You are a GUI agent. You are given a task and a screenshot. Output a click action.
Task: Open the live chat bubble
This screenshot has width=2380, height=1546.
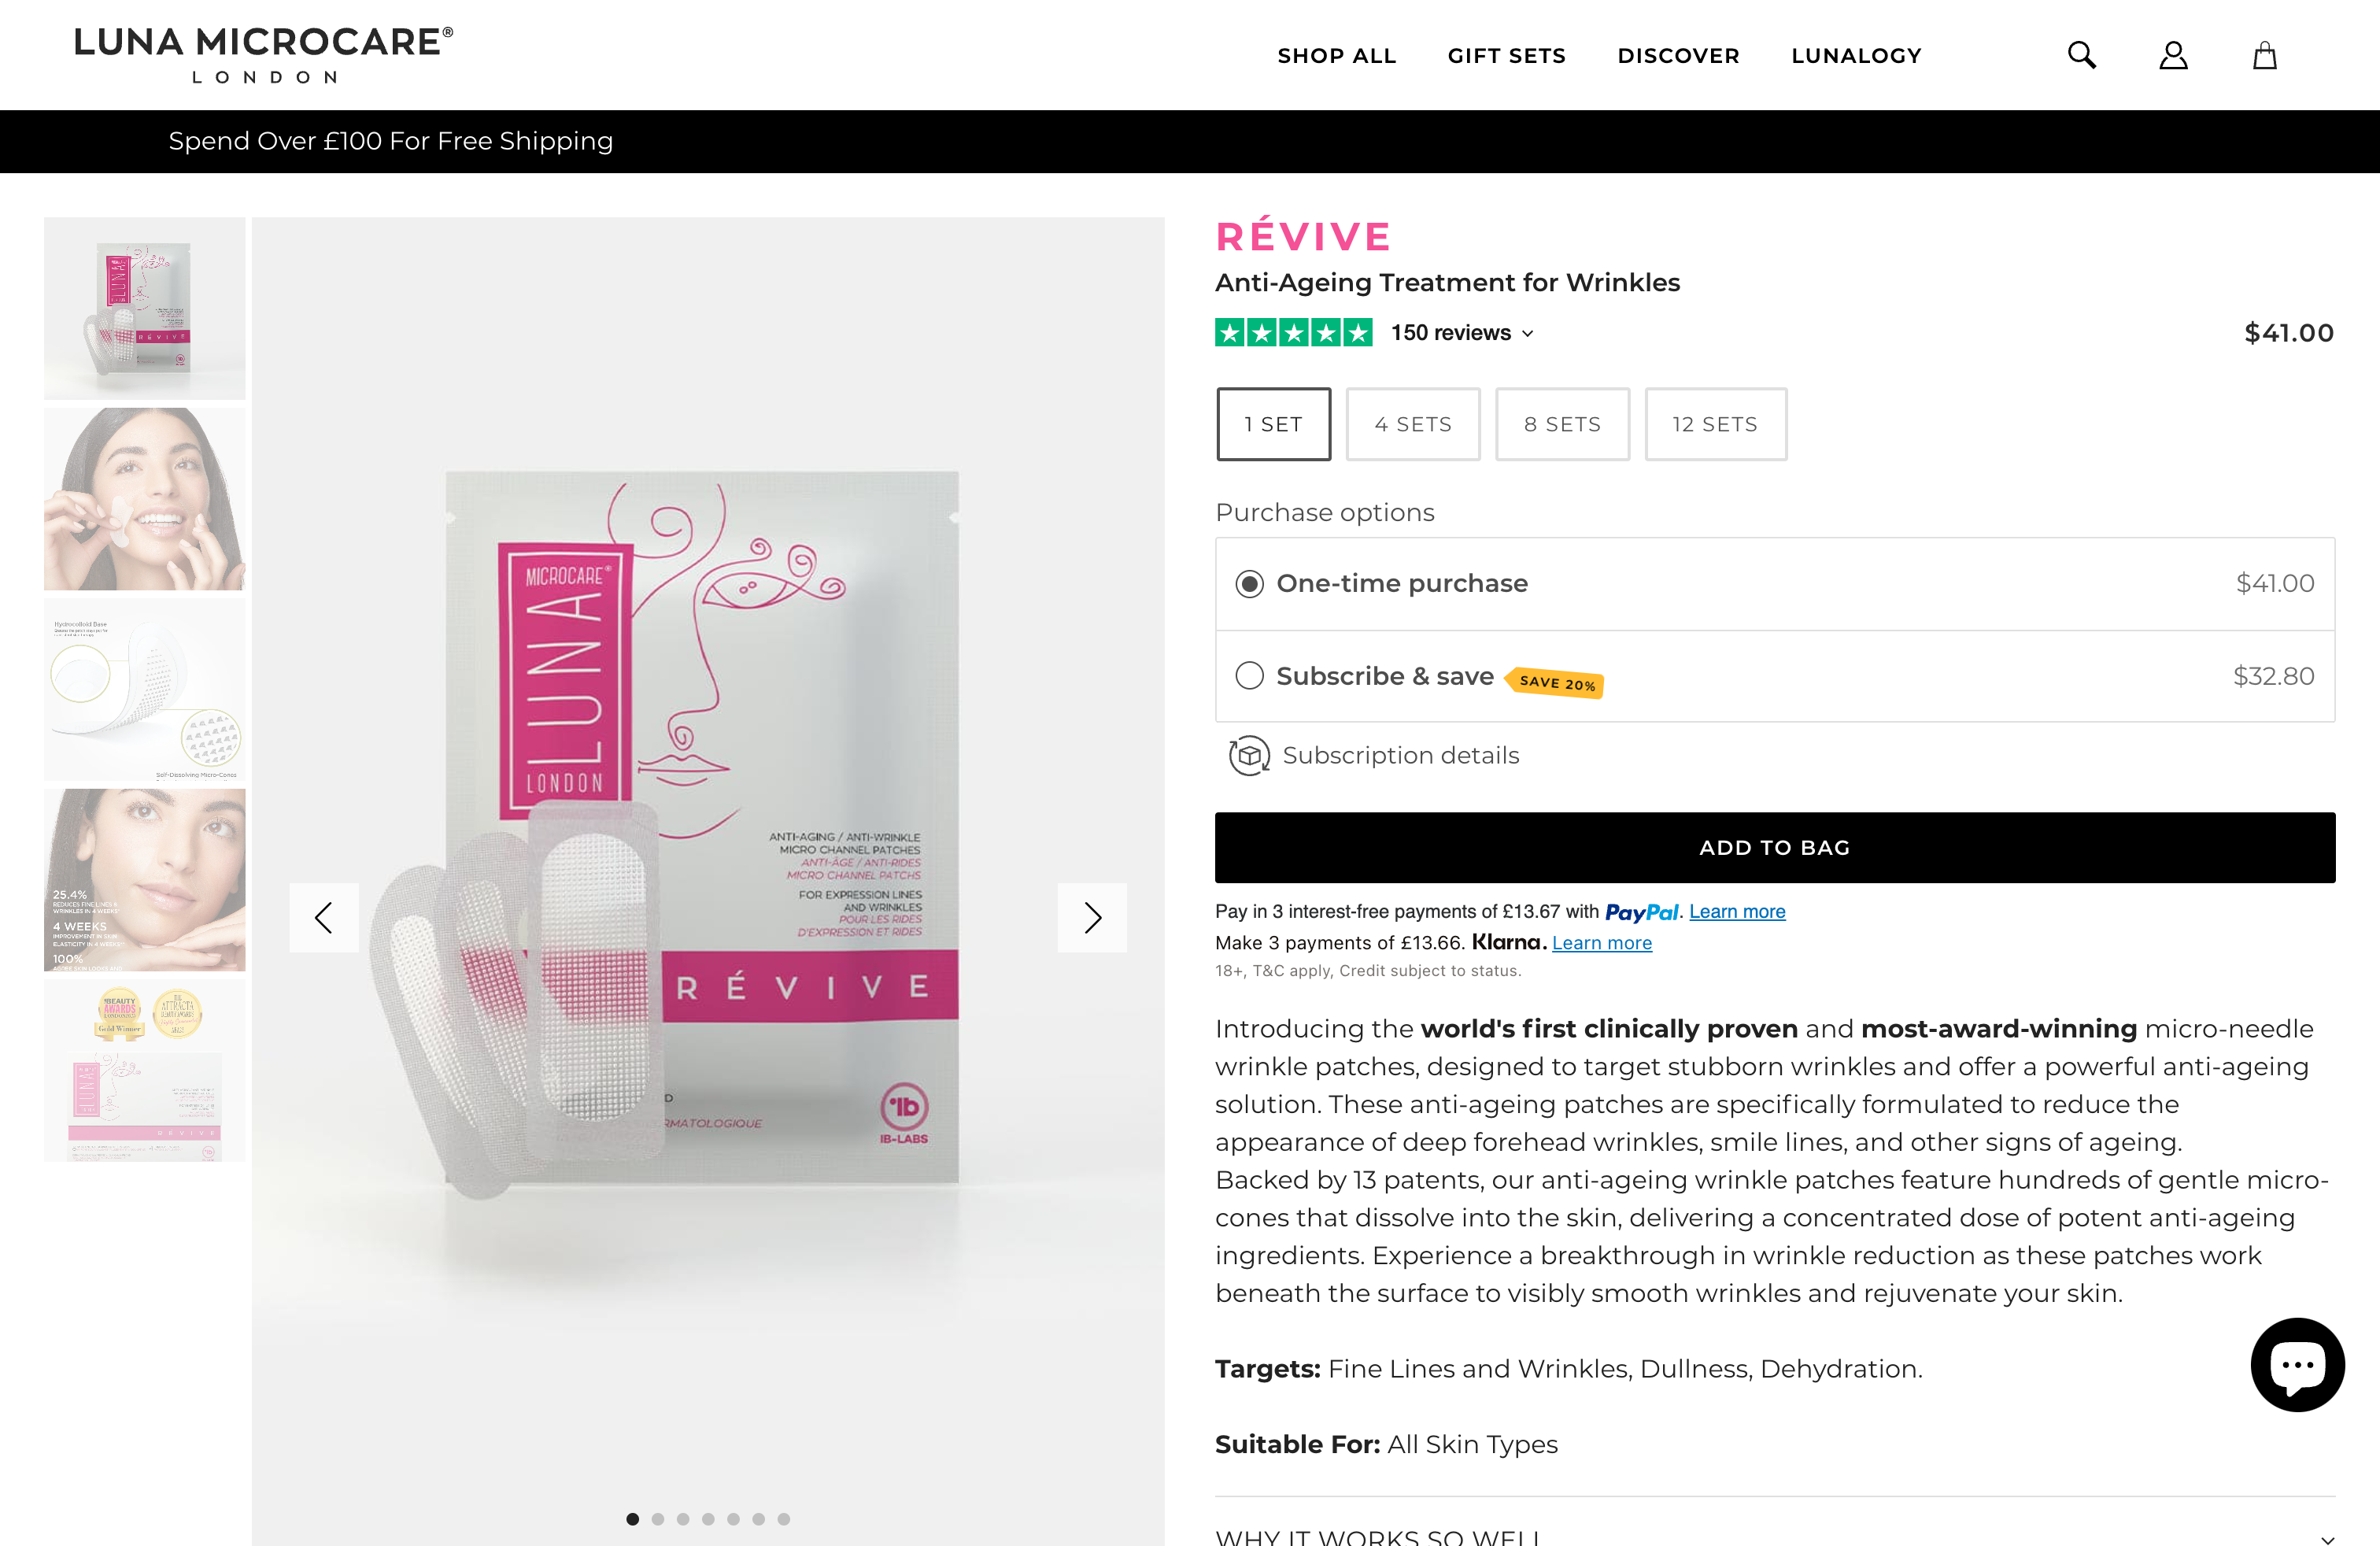point(2297,1364)
